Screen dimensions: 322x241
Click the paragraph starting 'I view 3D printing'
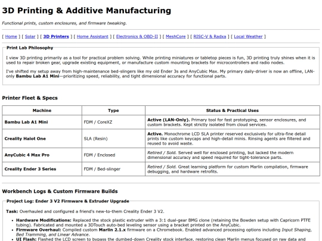(160, 60)
